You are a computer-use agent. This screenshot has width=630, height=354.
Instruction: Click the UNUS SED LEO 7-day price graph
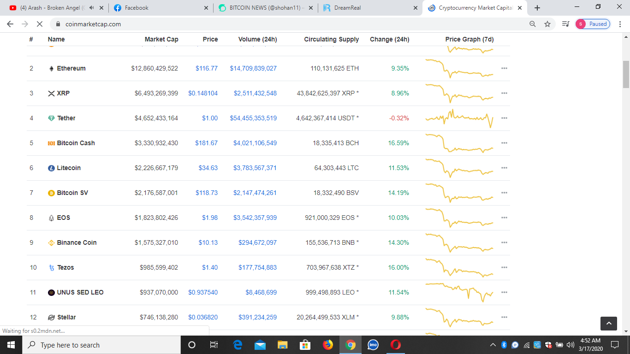(459, 292)
